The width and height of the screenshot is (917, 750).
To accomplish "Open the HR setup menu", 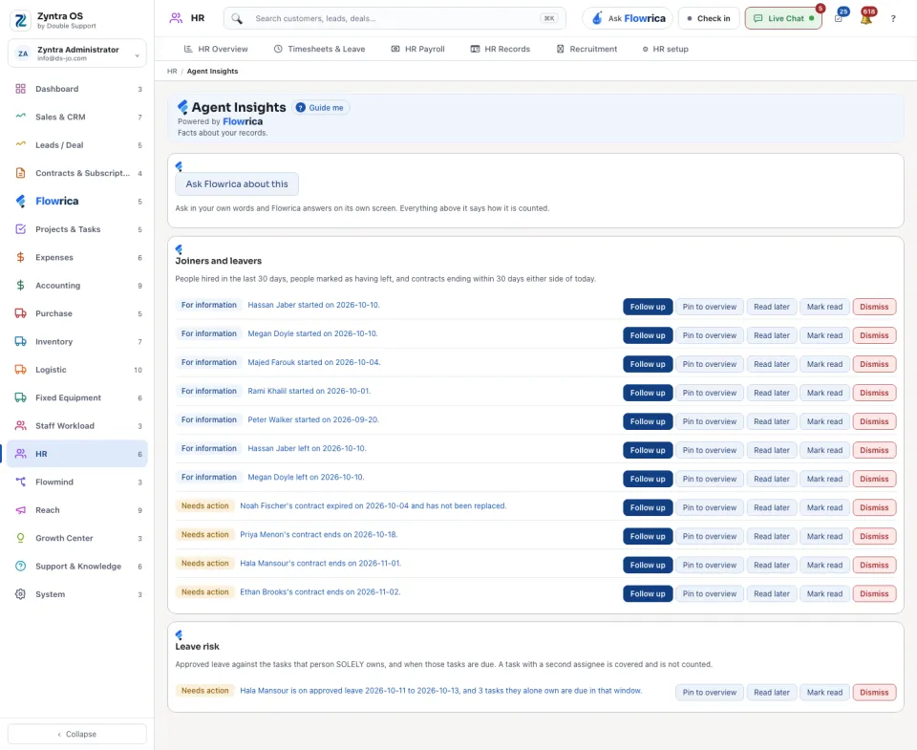I will [665, 49].
